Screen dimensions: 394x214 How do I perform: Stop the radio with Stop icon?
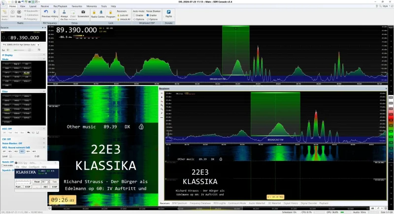19,12
